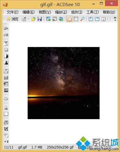Click the starry sky image preview
This screenshot has height=152, width=120.
click(x=64, y=83)
